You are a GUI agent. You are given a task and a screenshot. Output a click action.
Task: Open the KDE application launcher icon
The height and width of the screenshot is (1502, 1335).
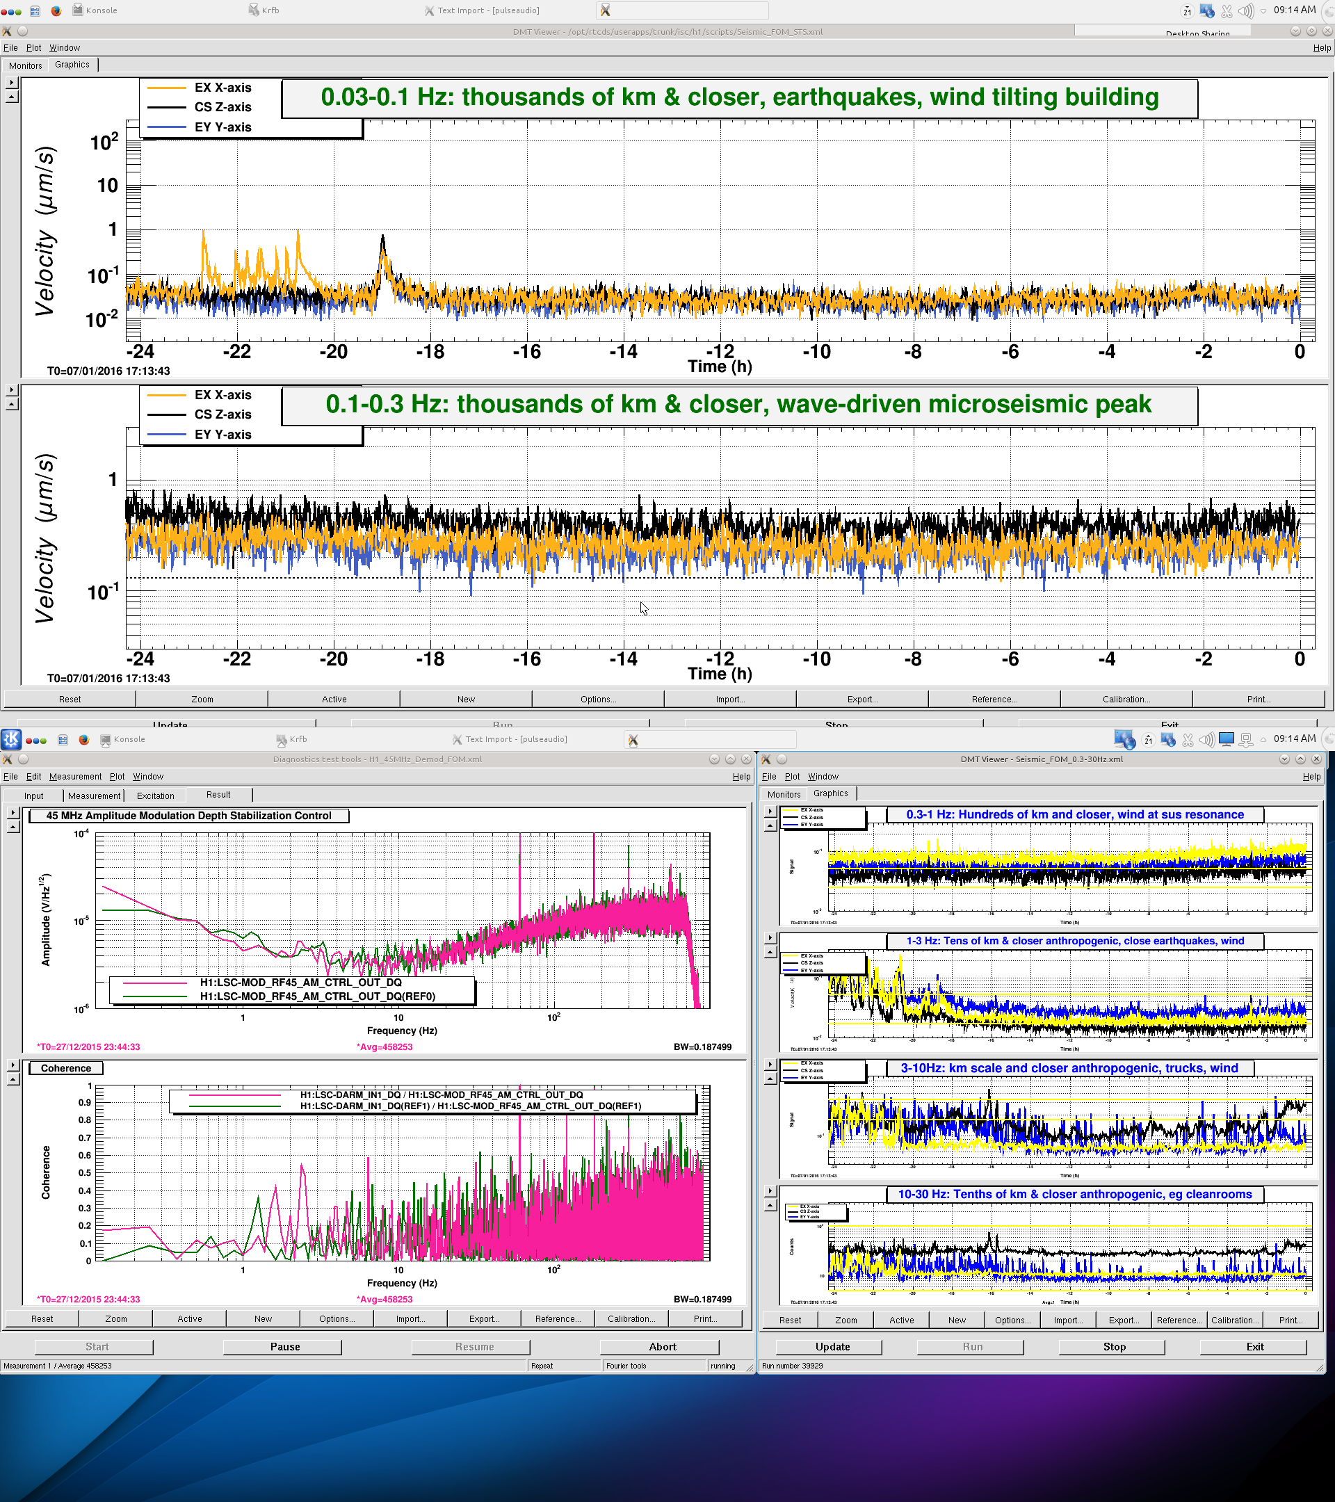coord(11,739)
